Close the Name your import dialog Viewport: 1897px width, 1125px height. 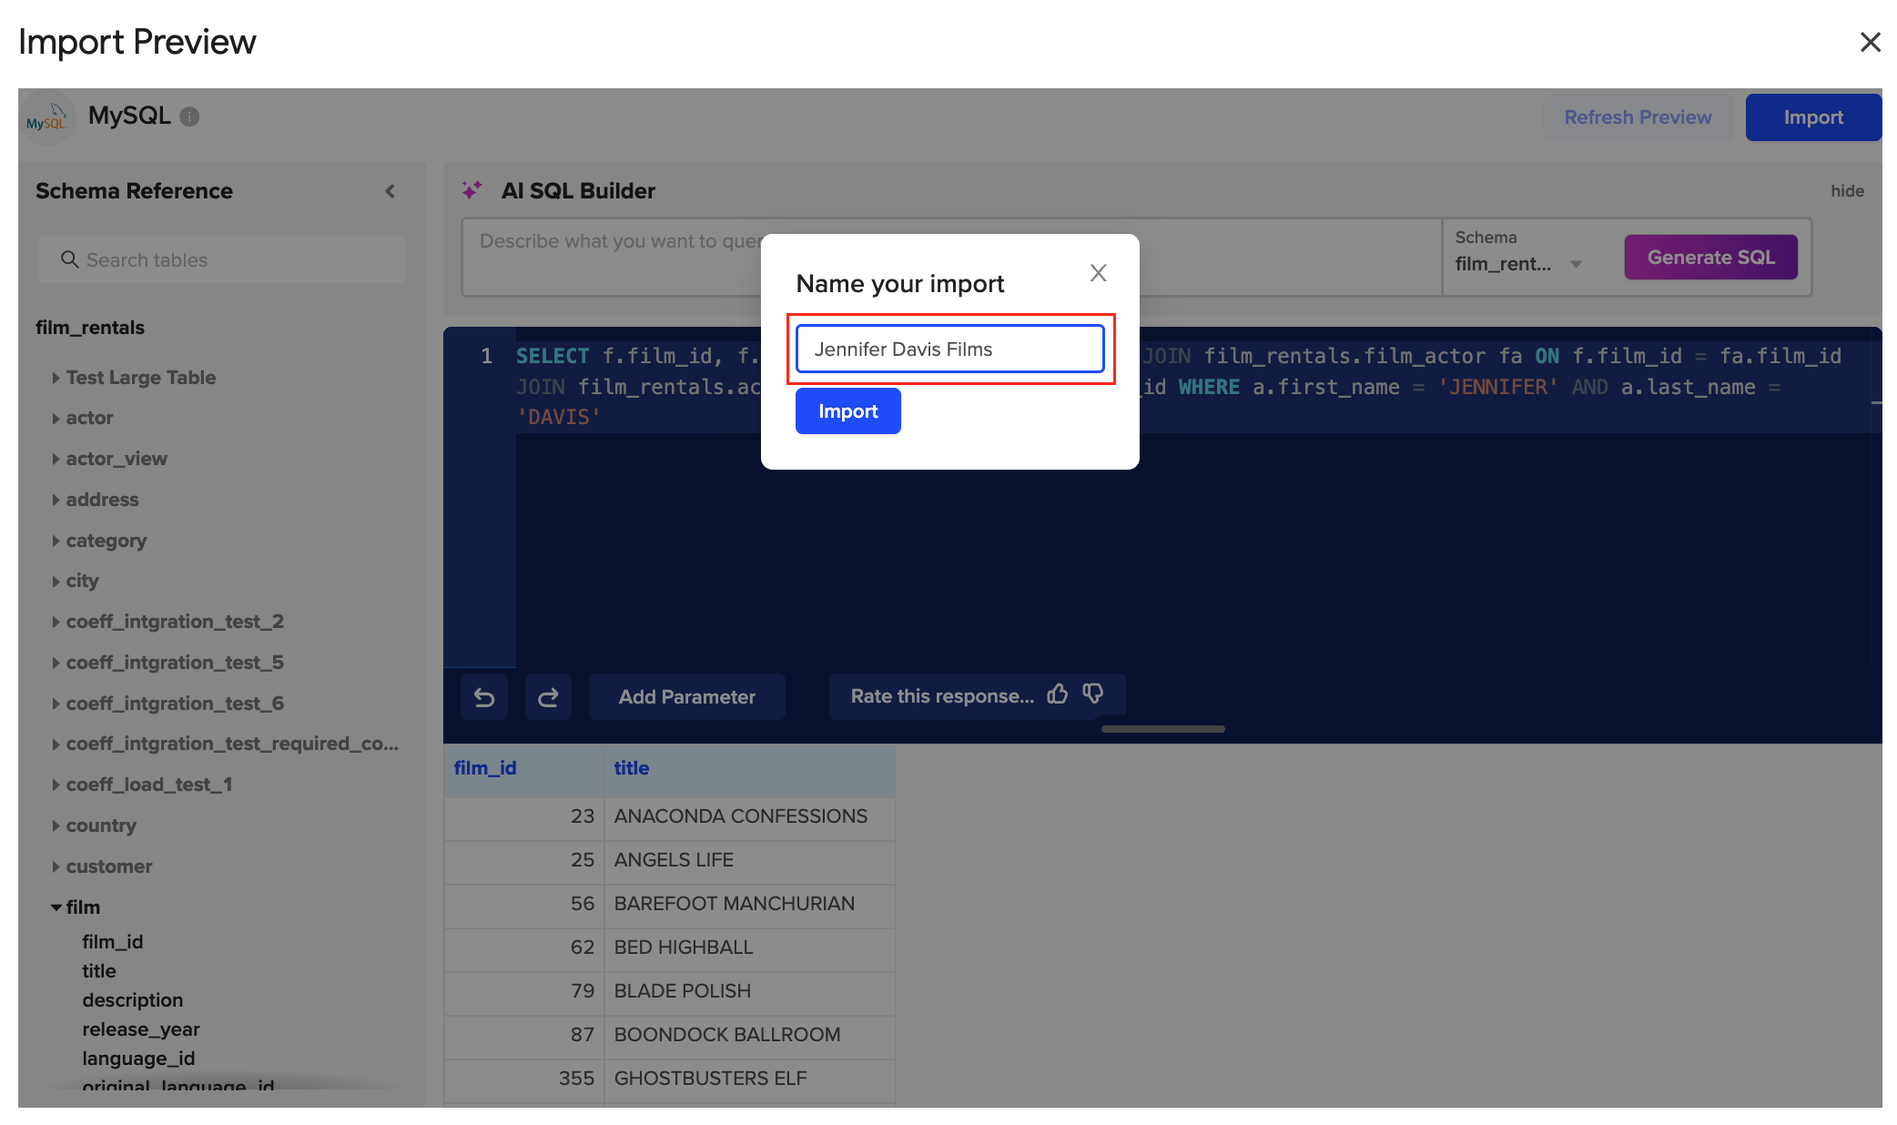(x=1098, y=273)
